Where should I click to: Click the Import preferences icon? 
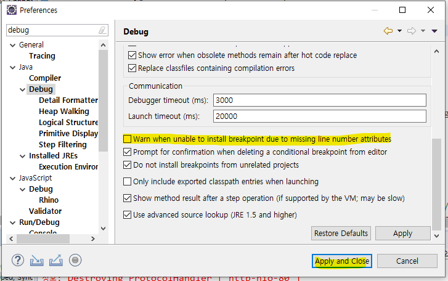(37, 261)
